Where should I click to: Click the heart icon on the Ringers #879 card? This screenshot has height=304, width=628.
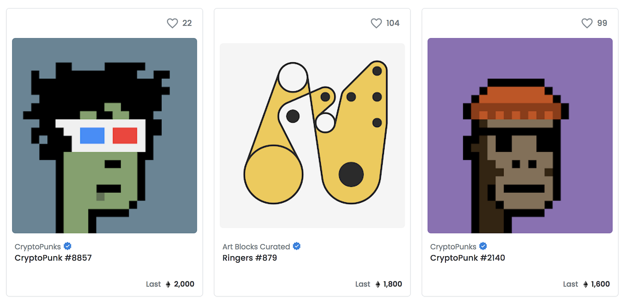376,23
